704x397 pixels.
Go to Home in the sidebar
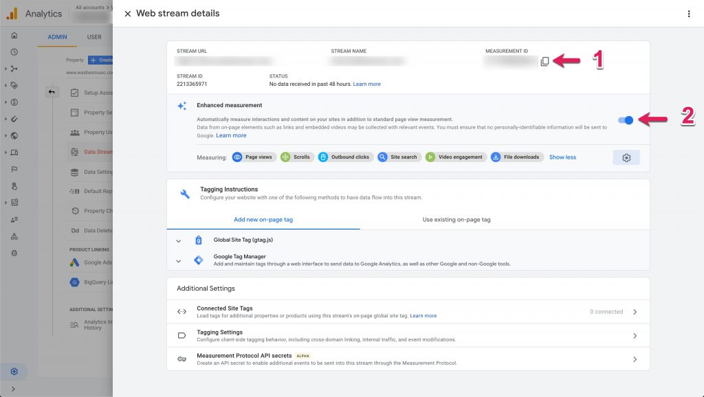coord(14,35)
